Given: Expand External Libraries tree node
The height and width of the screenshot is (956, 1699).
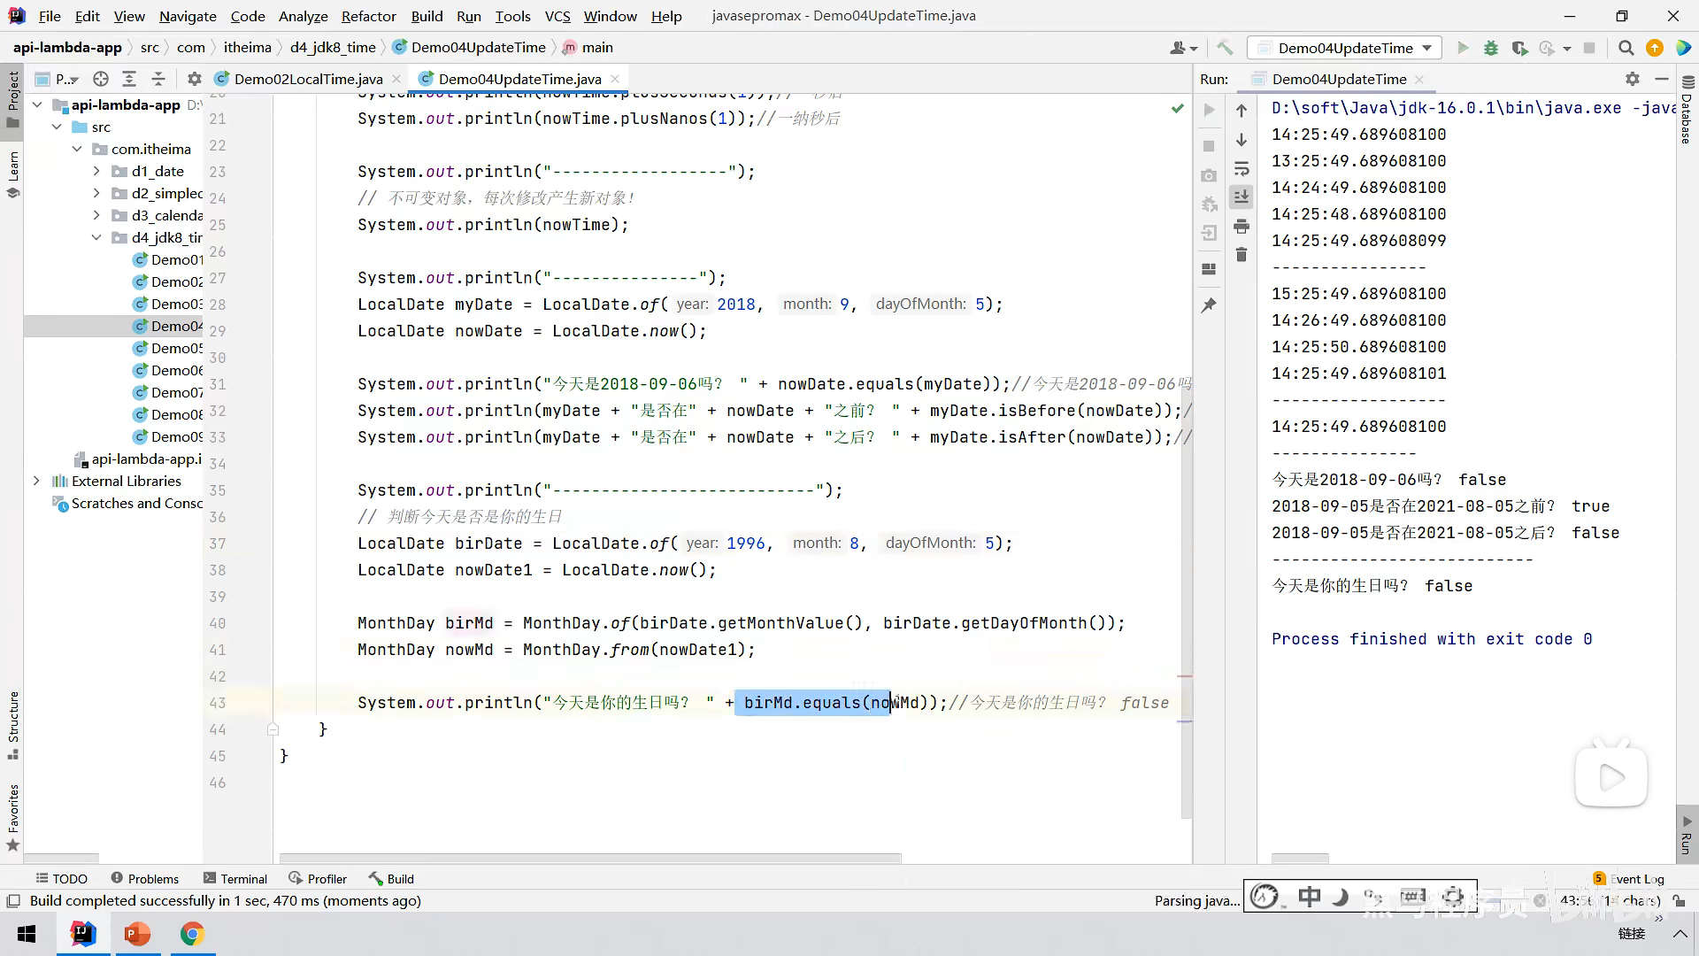Looking at the screenshot, I should [36, 481].
